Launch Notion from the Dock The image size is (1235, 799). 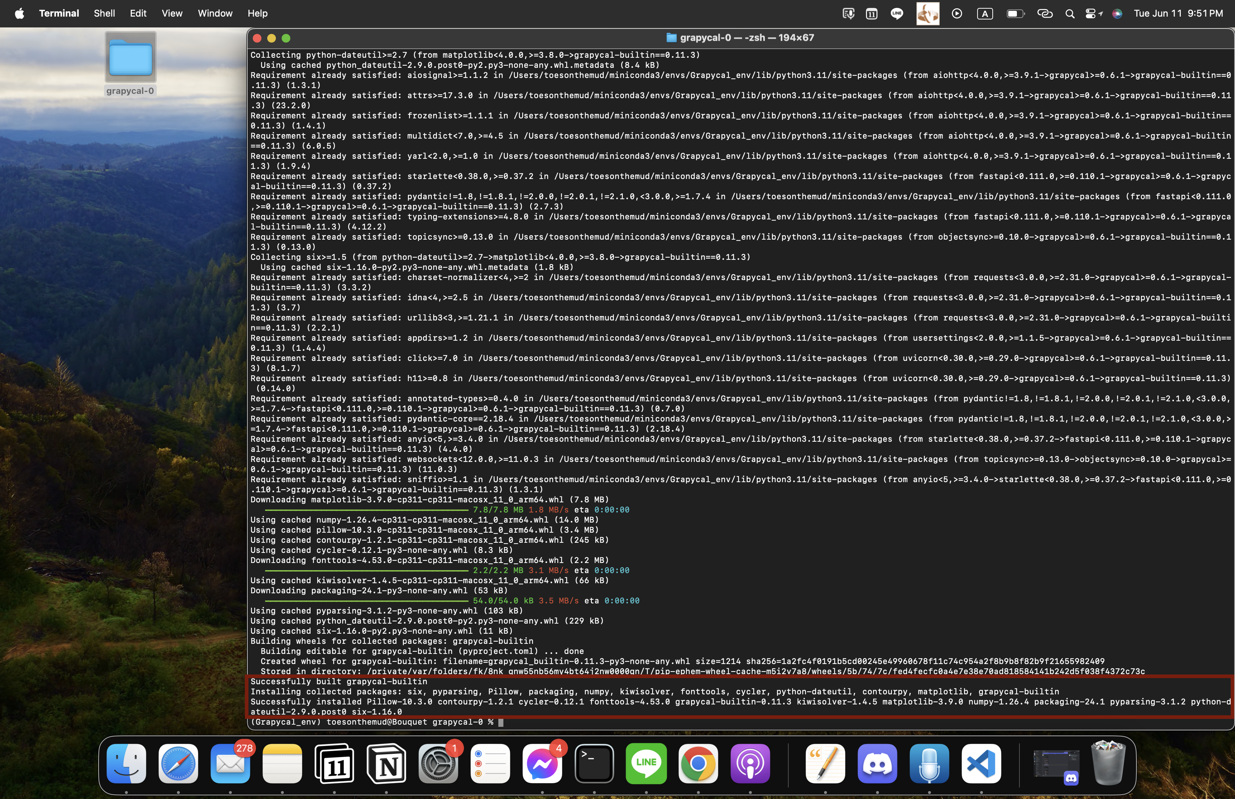[x=386, y=763]
